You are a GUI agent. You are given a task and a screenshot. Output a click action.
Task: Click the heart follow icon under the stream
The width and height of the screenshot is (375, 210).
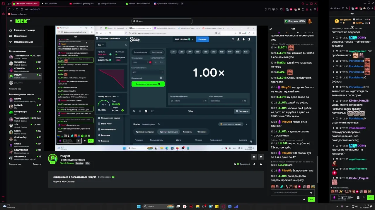(261, 157)
